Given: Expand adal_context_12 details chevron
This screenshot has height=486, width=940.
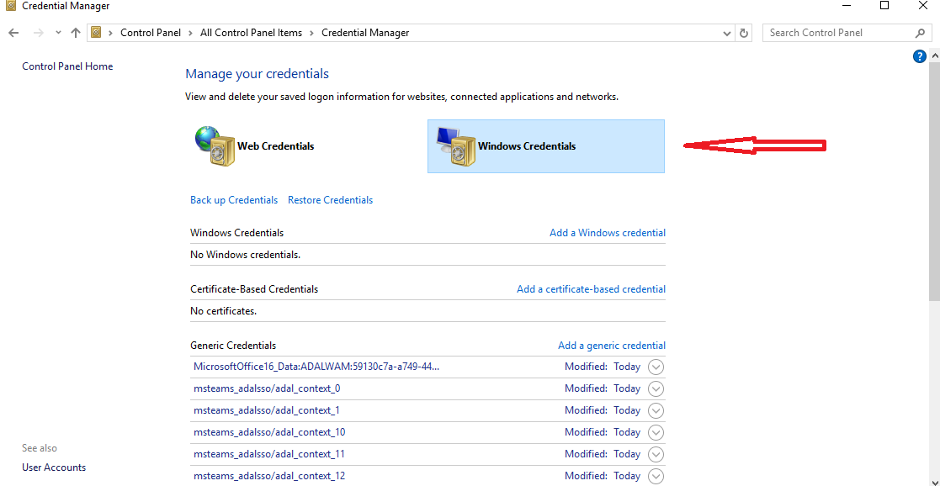Looking at the screenshot, I should tap(656, 477).
